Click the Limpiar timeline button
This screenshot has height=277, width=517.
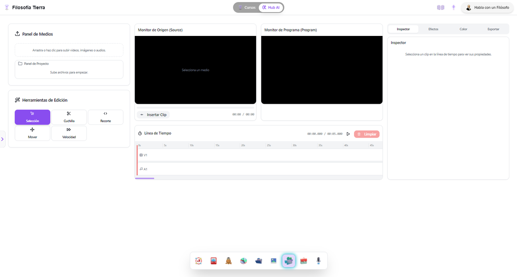[367, 134]
